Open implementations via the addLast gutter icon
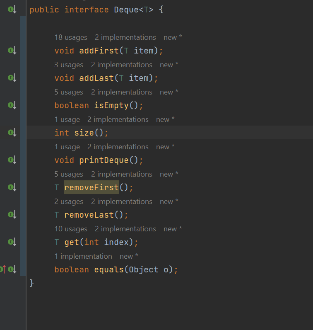Image resolution: width=313 pixels, height=330 pixels. pyautogui.click(x=12, y=78)
